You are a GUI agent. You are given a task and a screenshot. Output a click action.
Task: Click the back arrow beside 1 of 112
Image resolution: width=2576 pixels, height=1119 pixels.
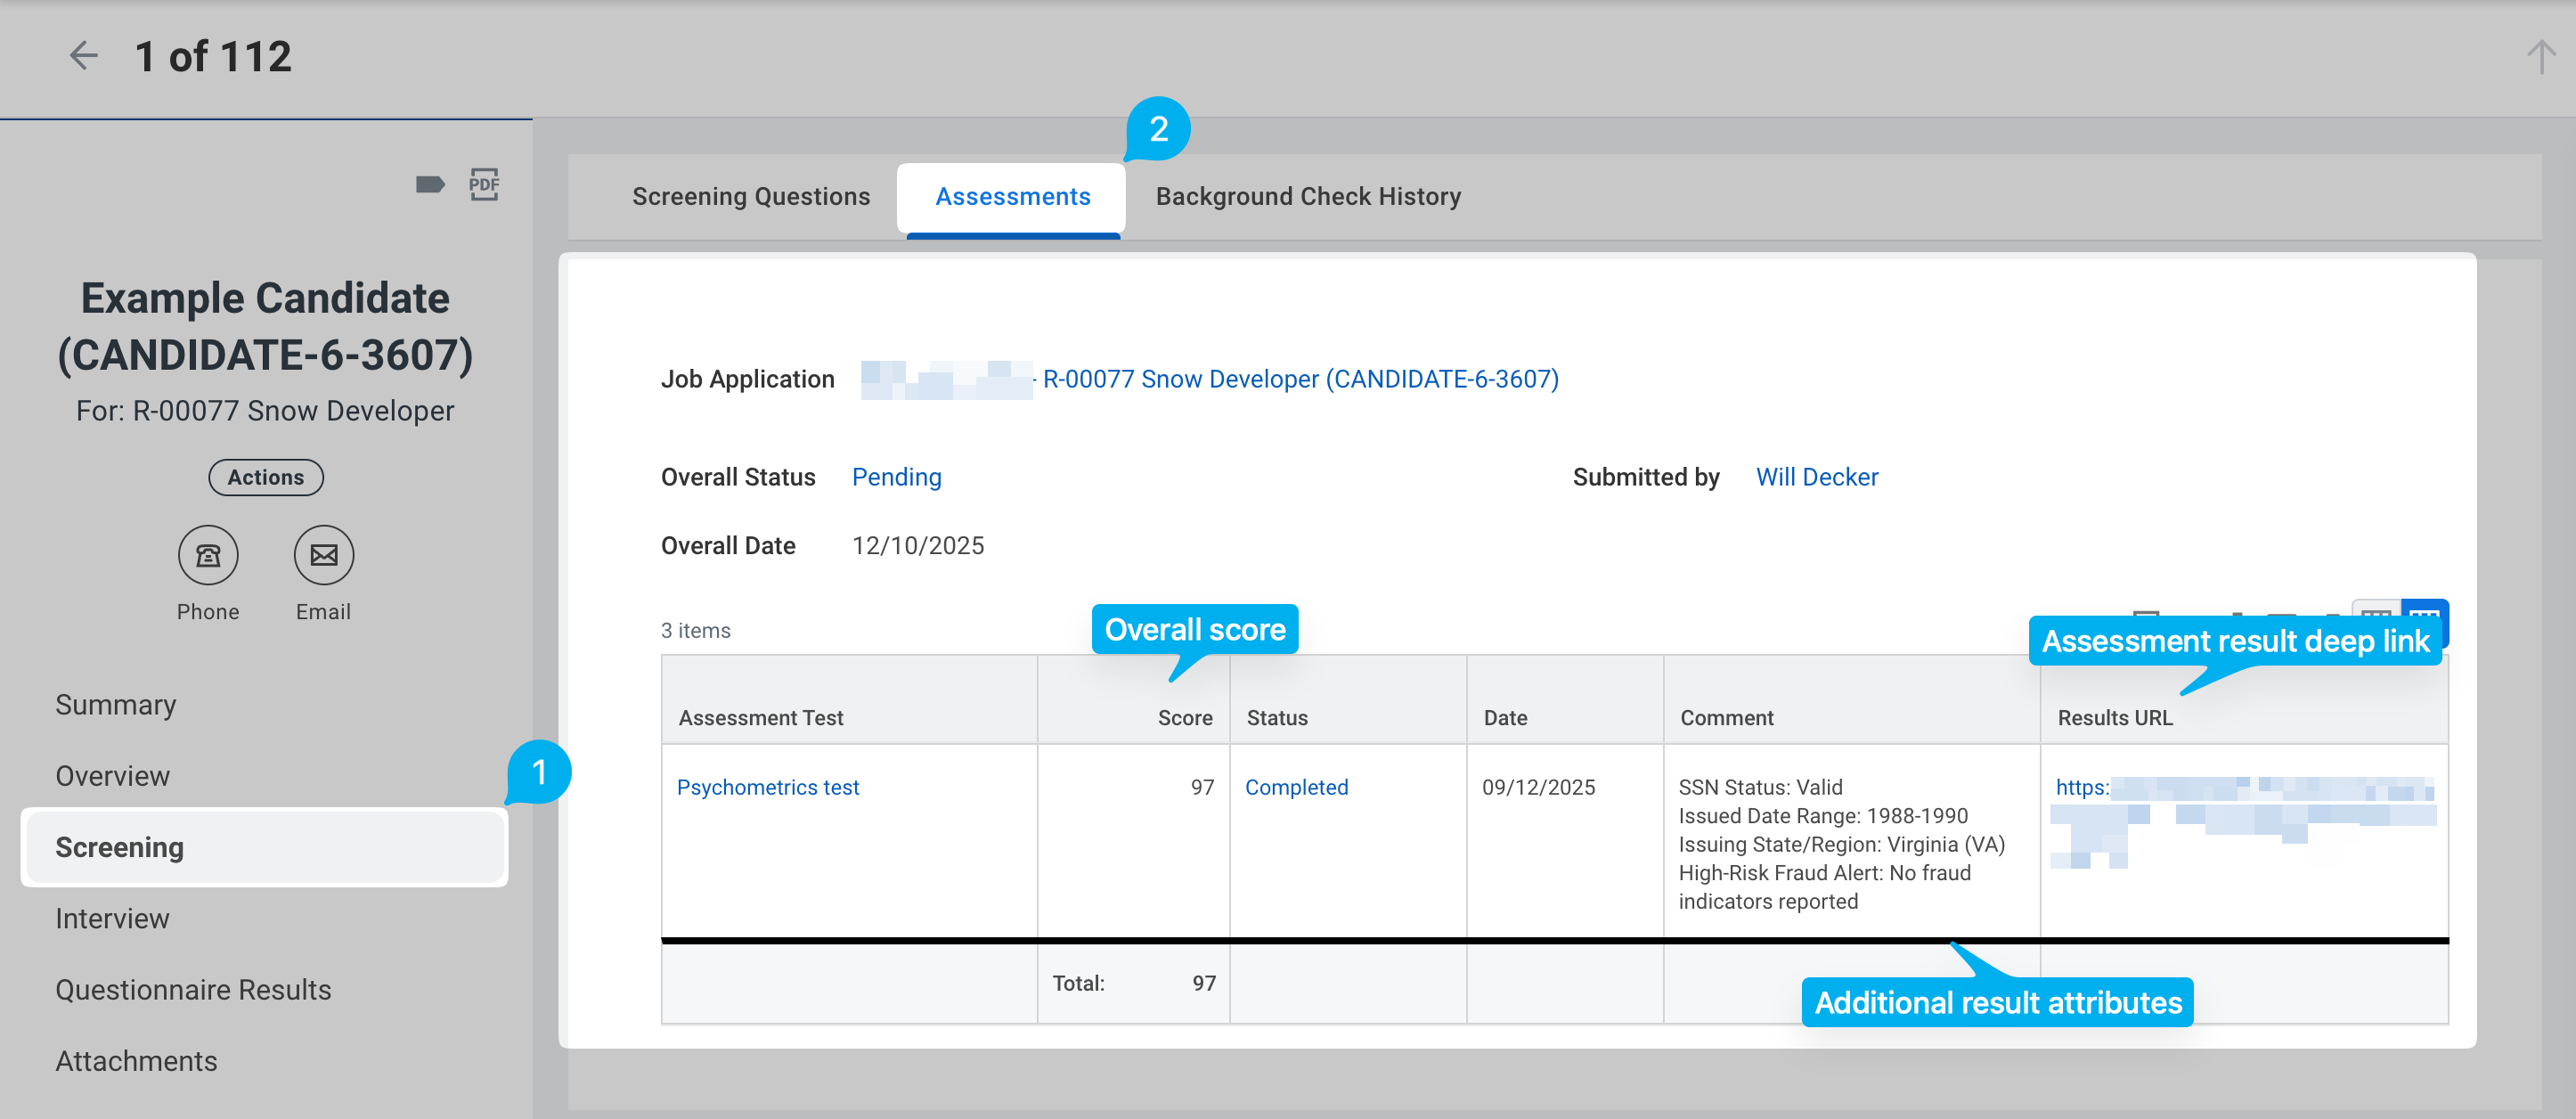(84, 56)
